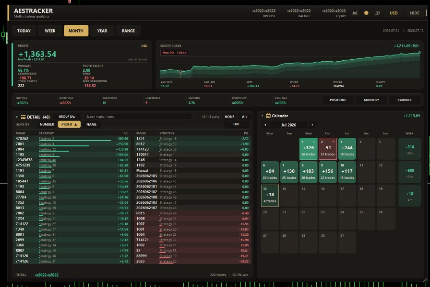Click the gold circle theme indicator

pos(366,13)
